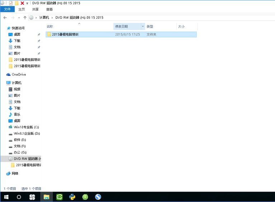Open the green chat app icon on taskbar
Image resolution: width=275 pixels, height=202 pixels.
pos(60,197)
